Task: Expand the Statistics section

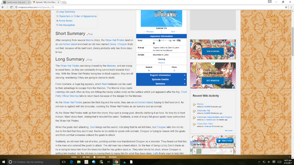Action: [161, 84]
